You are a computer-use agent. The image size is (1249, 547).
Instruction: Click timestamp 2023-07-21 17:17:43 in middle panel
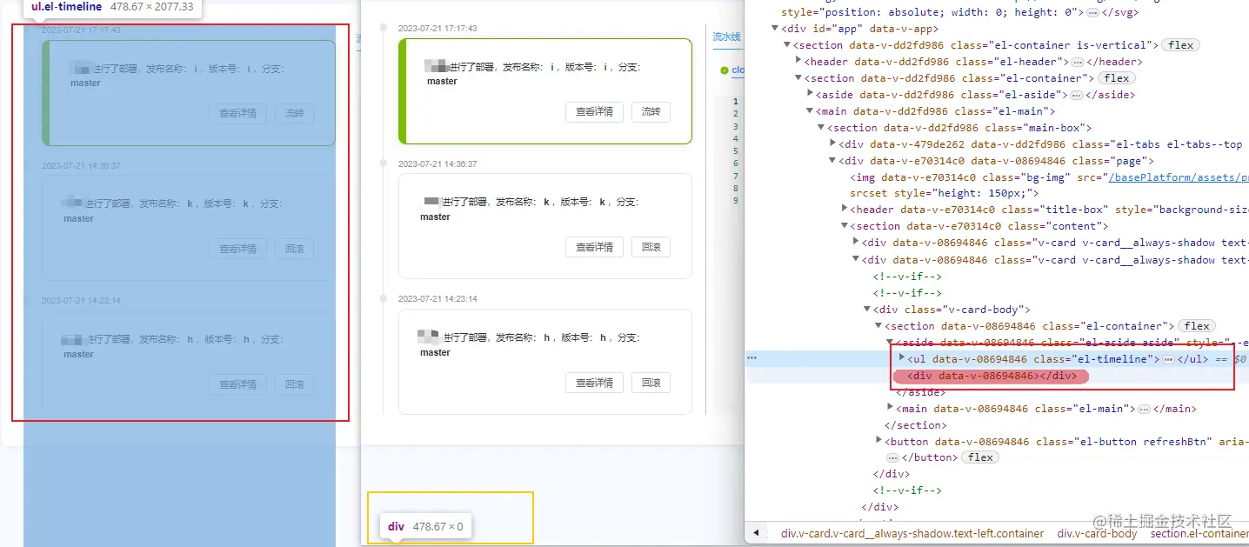click(437, 28)
